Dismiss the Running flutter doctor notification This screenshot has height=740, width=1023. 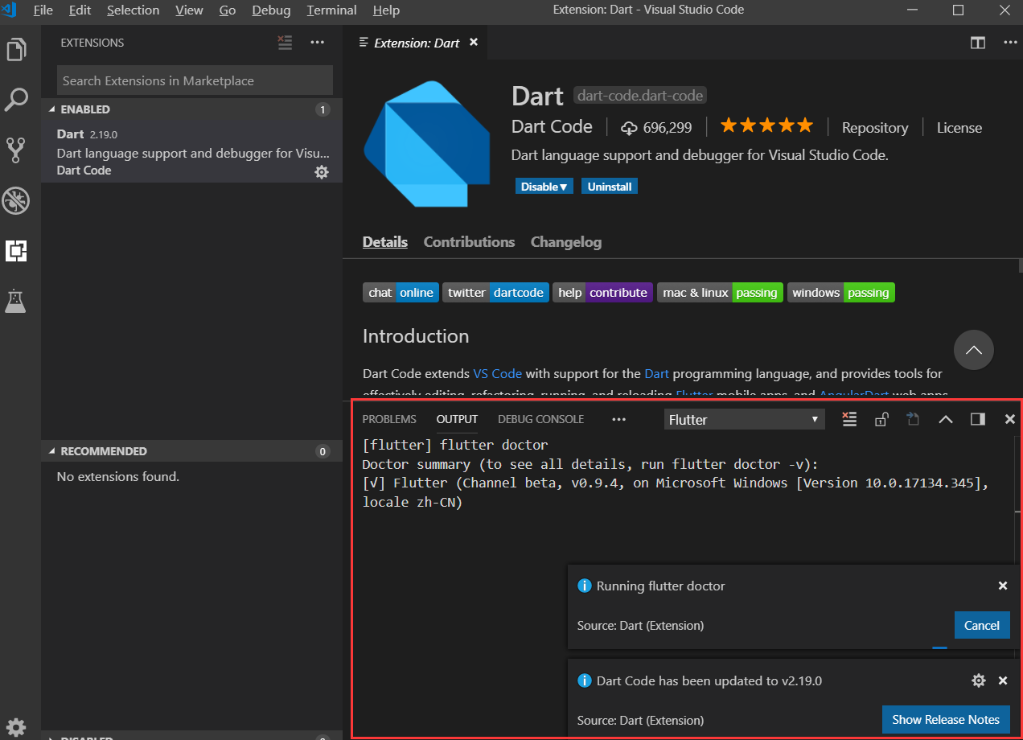coord(1003,586)
